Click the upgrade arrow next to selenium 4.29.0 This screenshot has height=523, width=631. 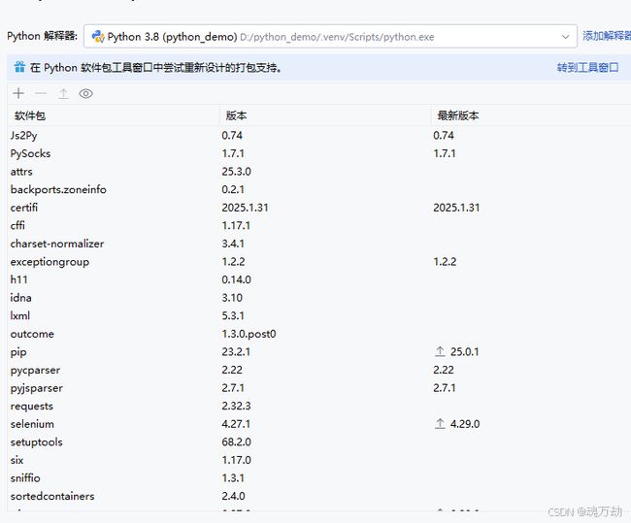pyautogui.click(x=440, y=423)
